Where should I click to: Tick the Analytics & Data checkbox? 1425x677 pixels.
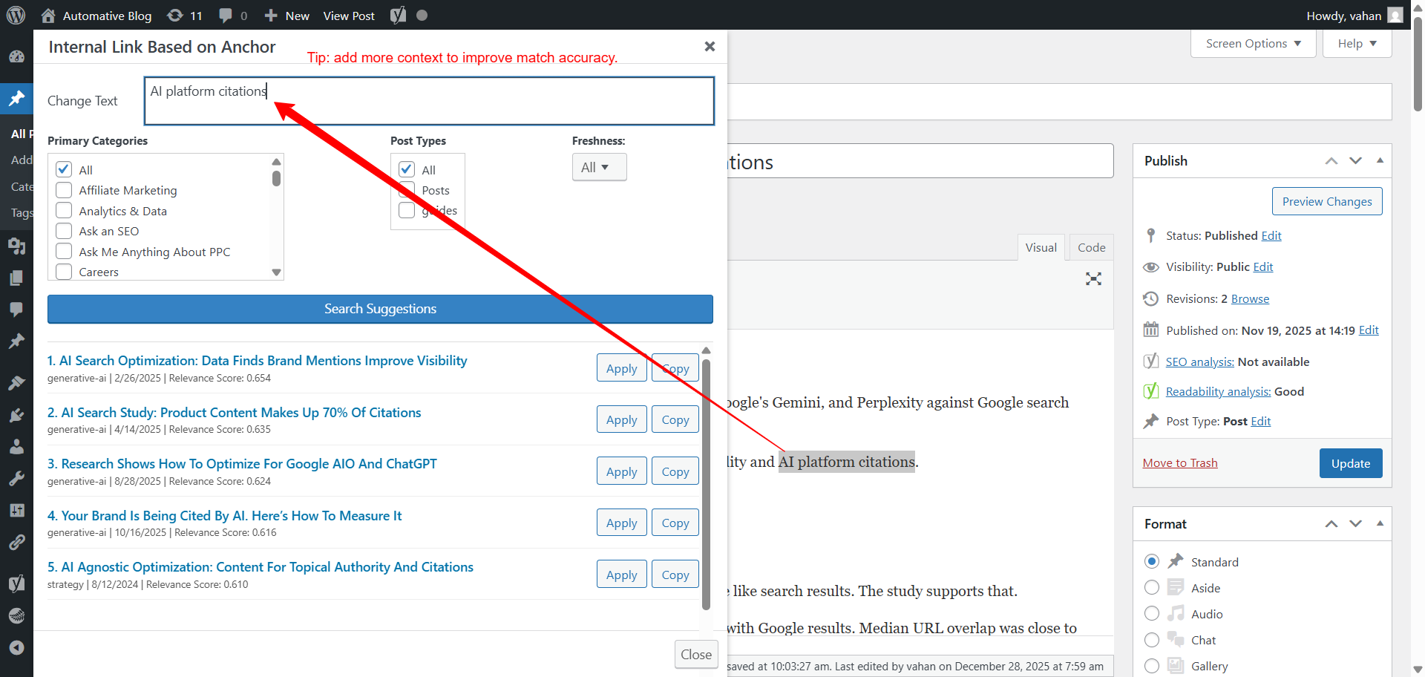point(65,211)
